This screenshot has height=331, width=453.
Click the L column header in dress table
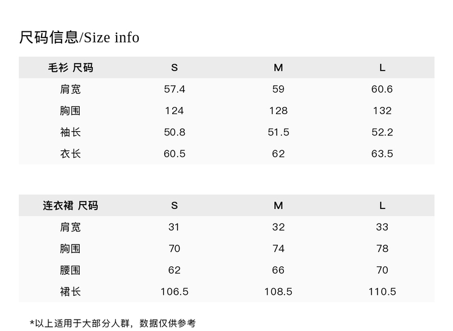[x=382, y=205]
